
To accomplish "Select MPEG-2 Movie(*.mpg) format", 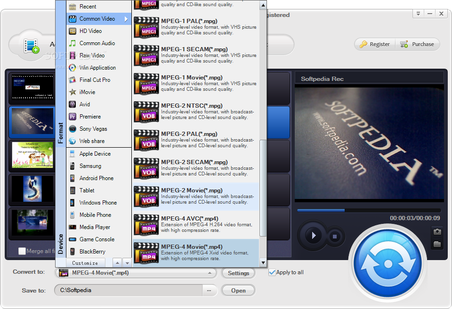I will (x=196, y=197).
